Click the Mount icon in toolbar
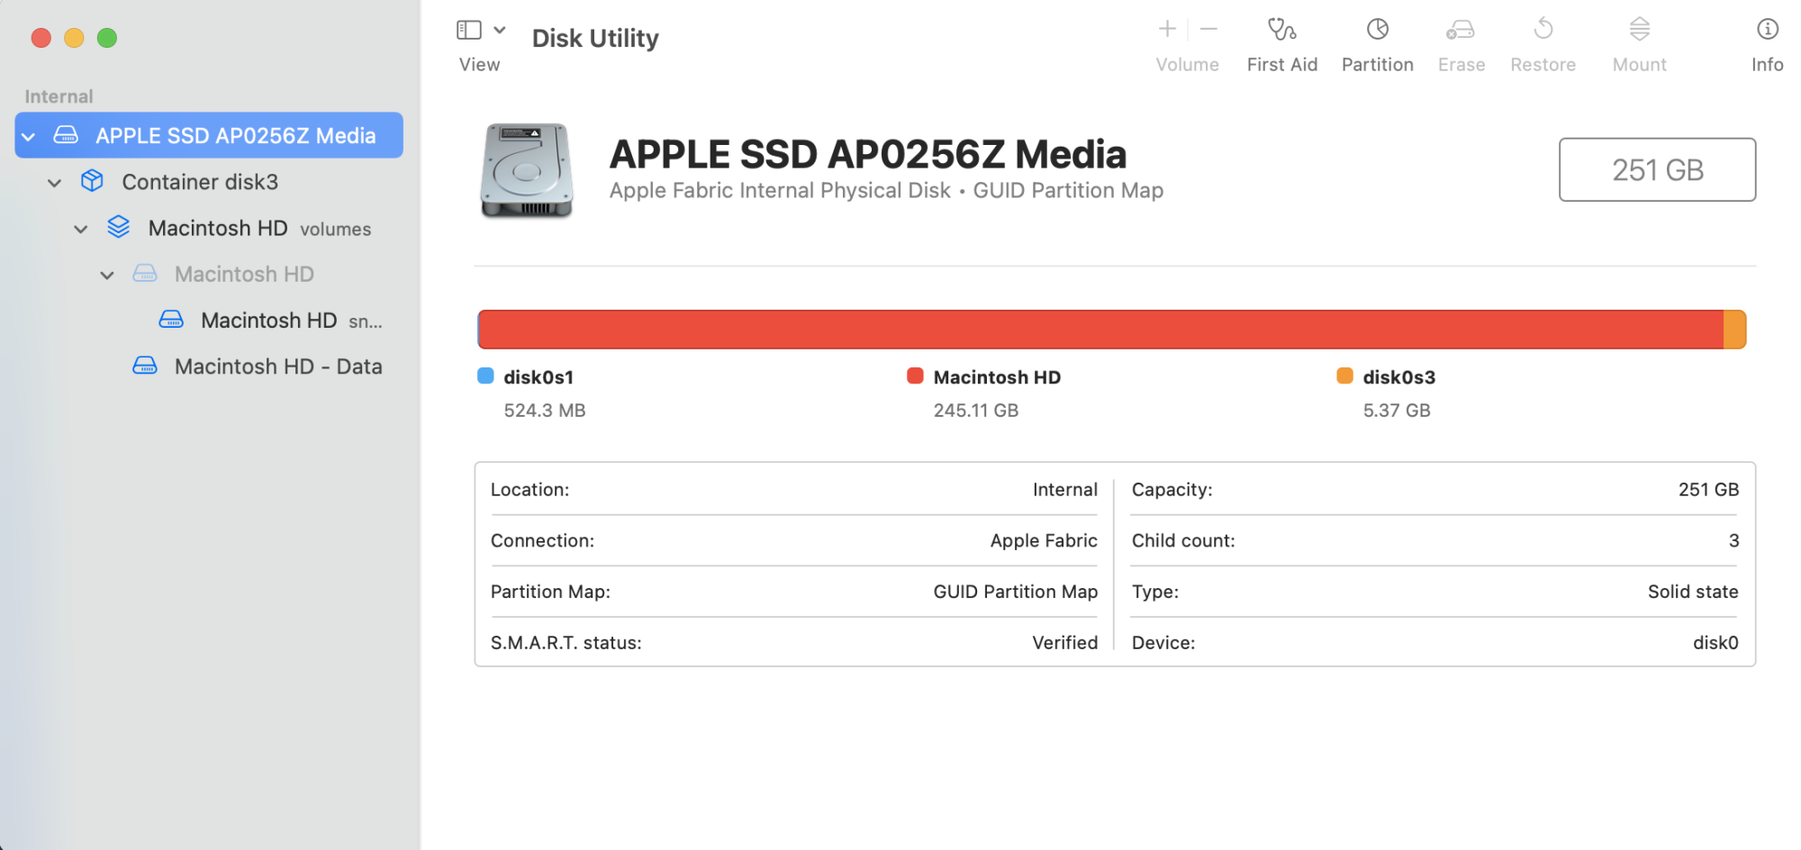The width and height of the screenshot is (1801, 850). click(1639, 30)
